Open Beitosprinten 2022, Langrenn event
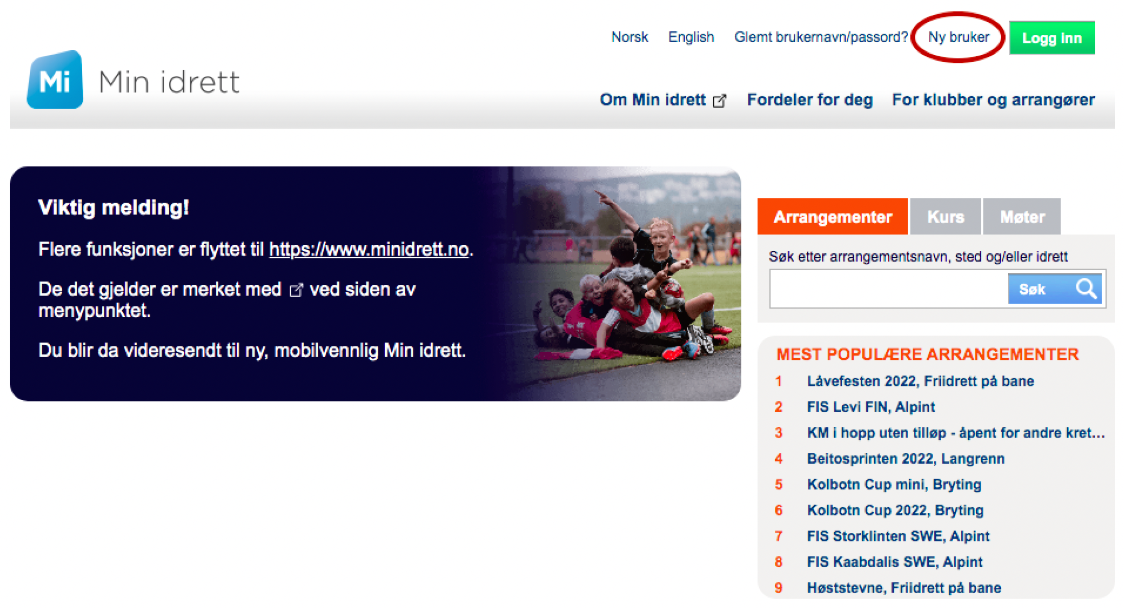 [x=905, y=459]
